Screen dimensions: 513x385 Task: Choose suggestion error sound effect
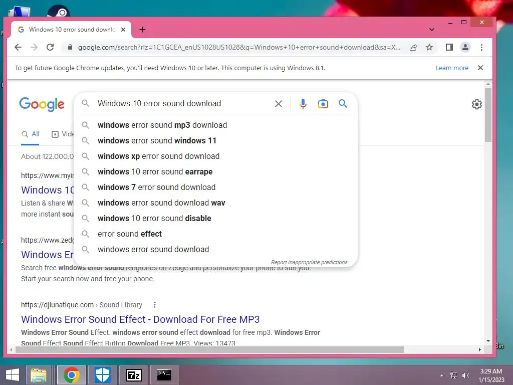point(216,234)
